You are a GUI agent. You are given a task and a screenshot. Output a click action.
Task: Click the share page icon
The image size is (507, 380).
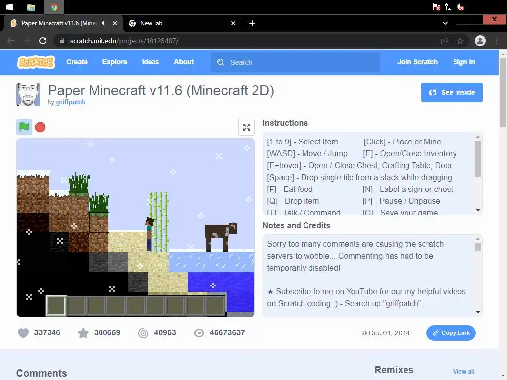pyautogui.click(x=445, y=41)
